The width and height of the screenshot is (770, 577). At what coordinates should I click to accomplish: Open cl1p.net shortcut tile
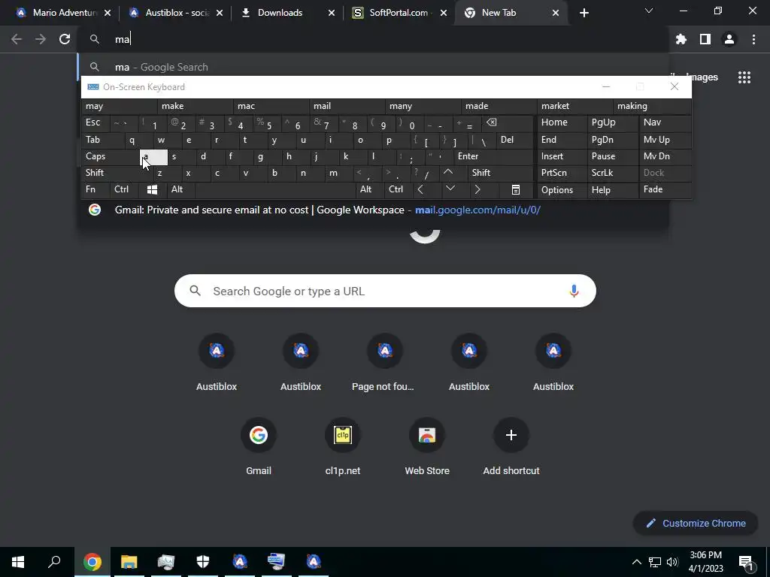coord(343,446)
